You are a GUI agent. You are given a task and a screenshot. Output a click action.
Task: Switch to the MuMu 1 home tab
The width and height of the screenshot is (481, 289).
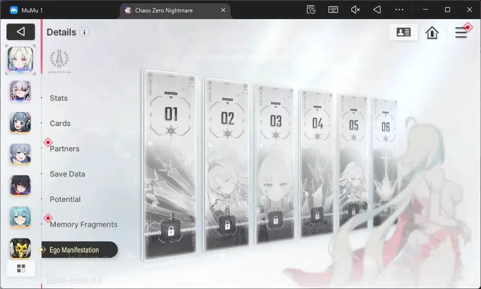point(27,10)
